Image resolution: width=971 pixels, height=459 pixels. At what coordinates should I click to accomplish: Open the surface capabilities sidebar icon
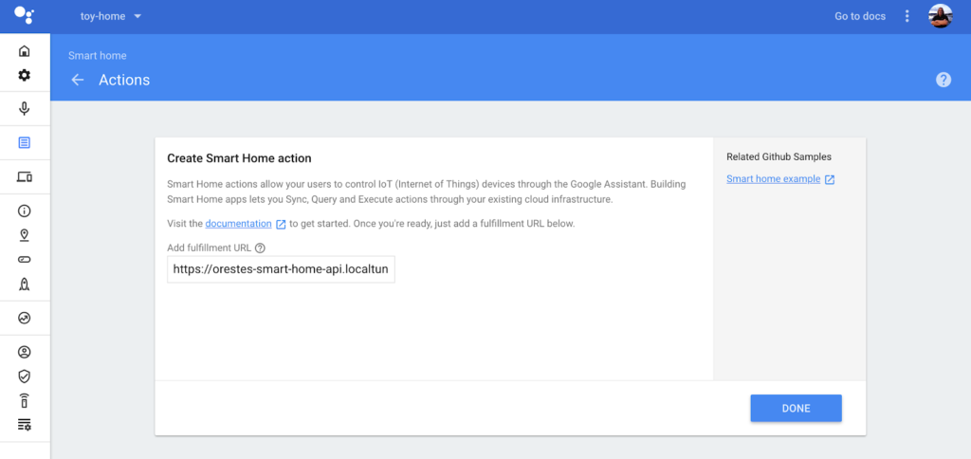[x=24, y=260]
